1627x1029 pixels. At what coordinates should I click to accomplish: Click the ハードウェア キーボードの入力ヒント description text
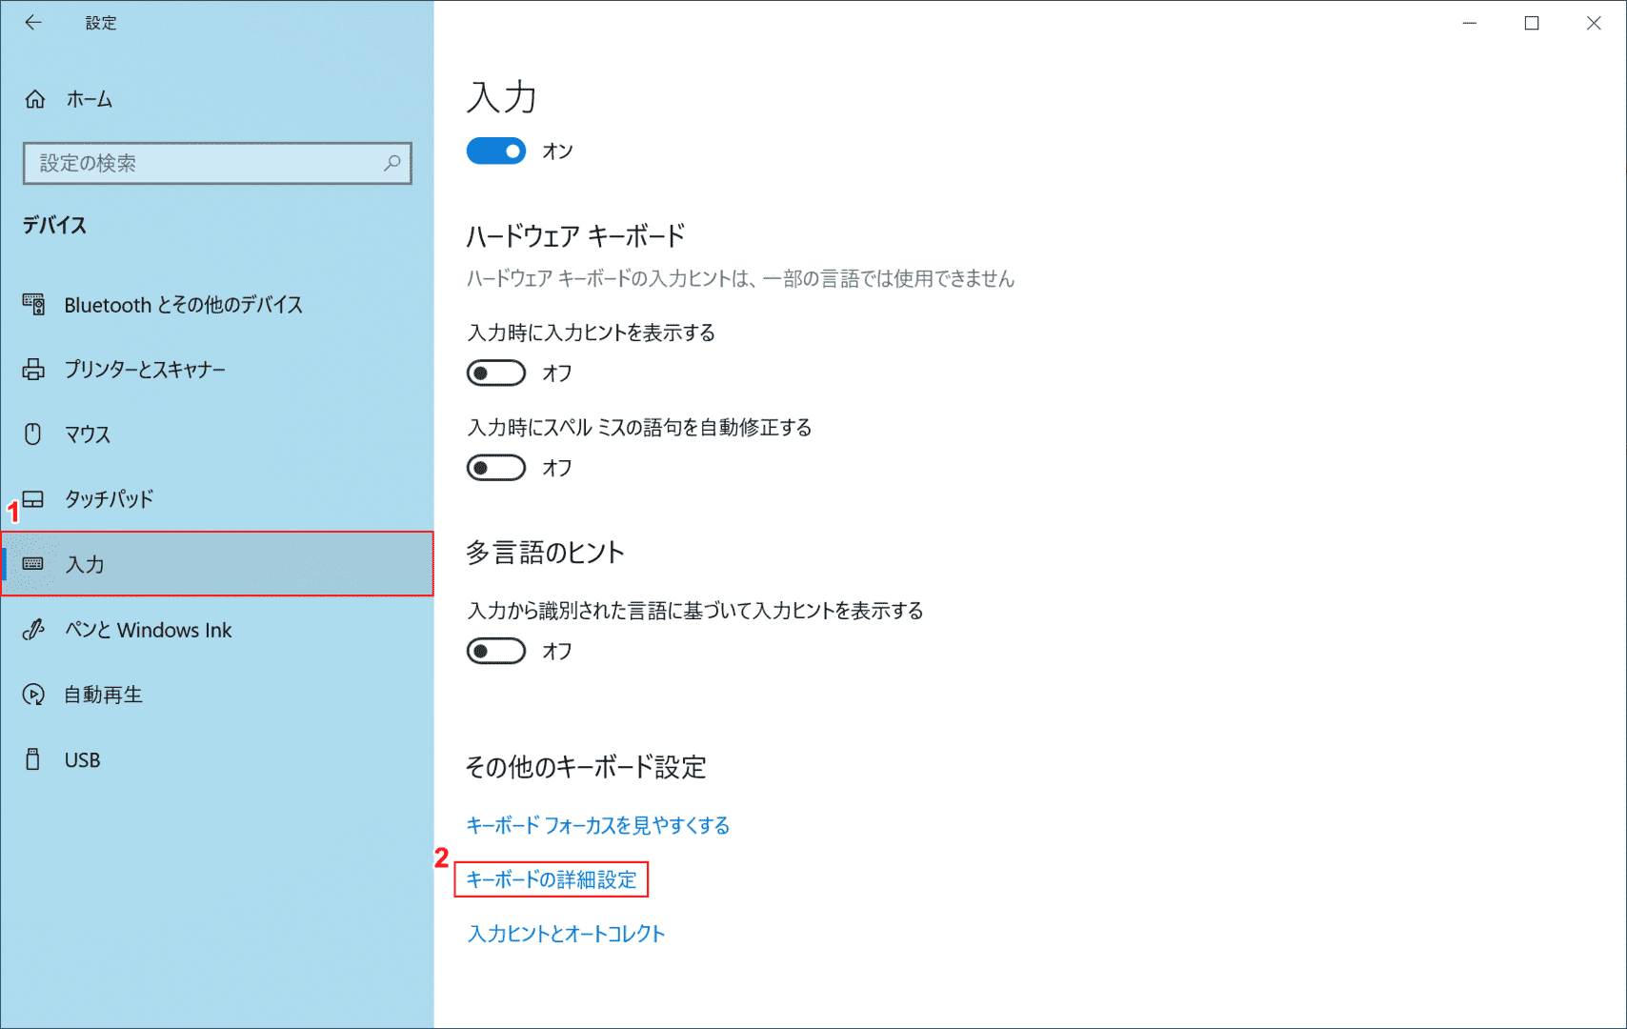pyautogui.click(x=740, y=278)
